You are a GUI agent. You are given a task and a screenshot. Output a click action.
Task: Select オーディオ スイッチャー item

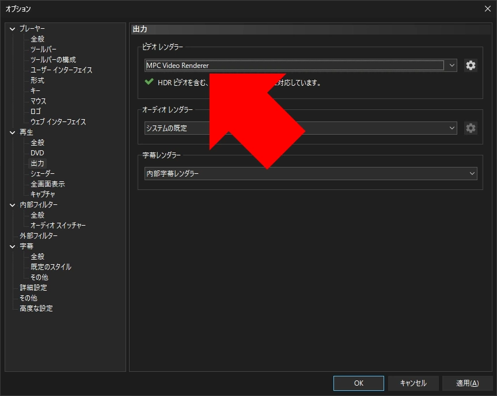tap(58, 226)
